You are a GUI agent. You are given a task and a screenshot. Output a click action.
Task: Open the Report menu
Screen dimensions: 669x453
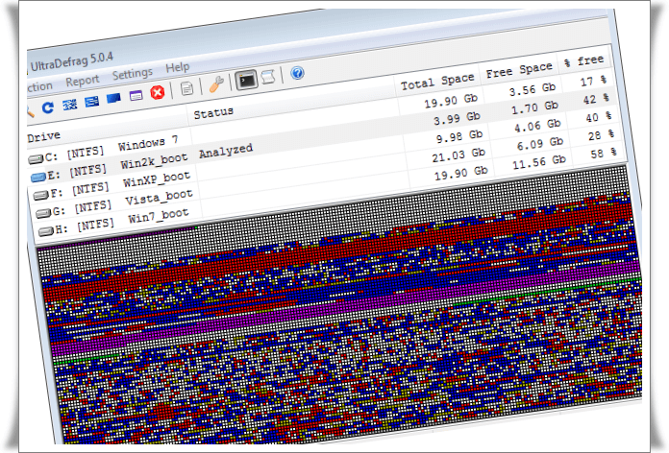83,81
